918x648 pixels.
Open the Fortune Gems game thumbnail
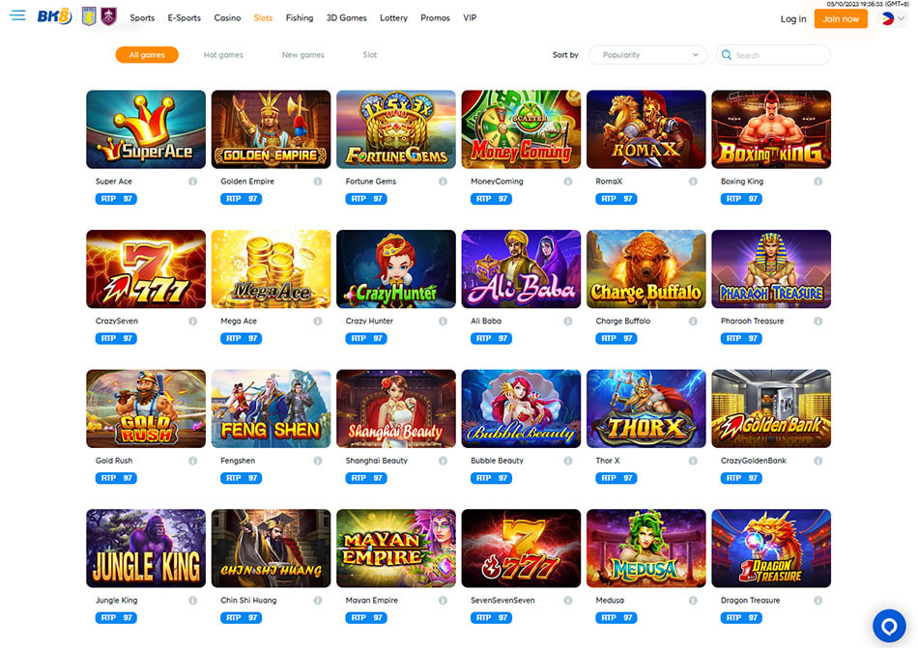pos(396,129)
